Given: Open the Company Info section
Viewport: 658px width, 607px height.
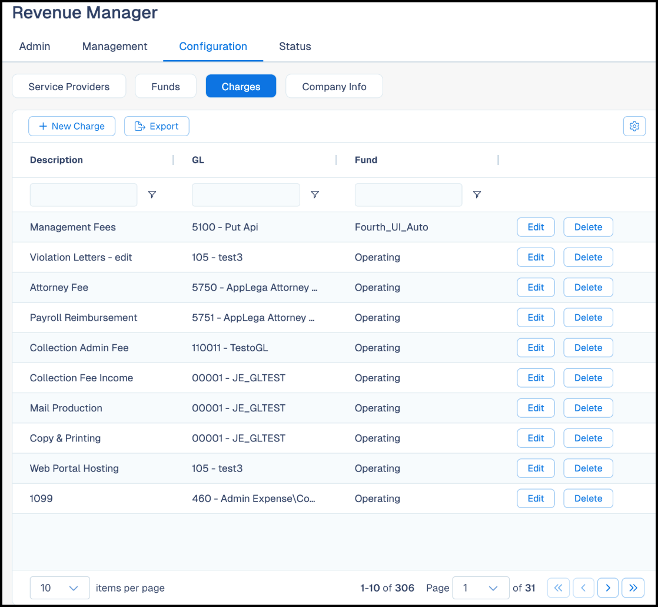Looking at the screenshot, I should pos(334,86).
